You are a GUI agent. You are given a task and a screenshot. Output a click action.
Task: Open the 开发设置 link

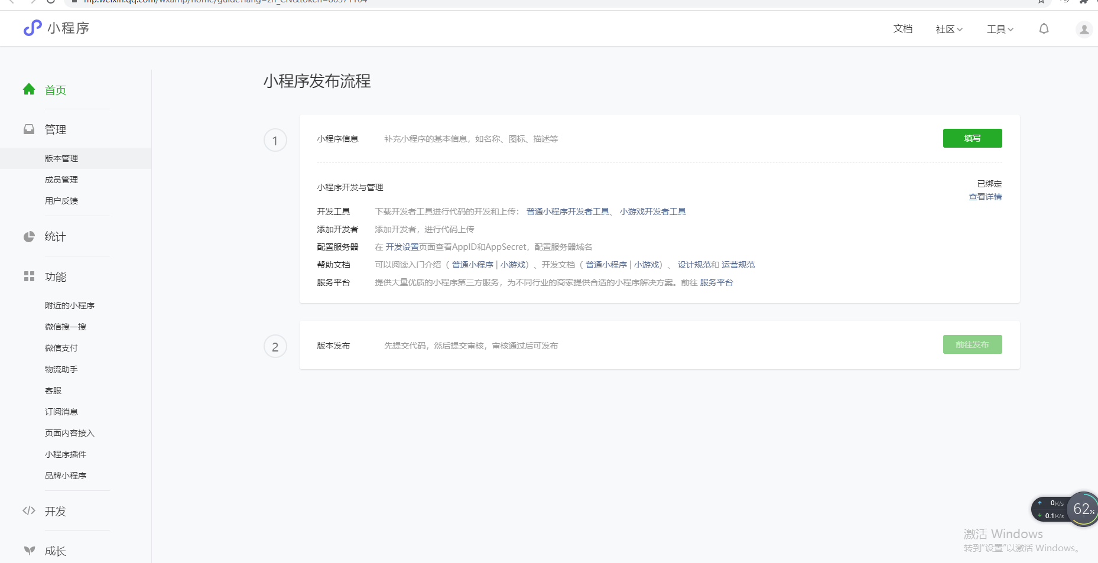pyautogui.click(x=402, y=247)
